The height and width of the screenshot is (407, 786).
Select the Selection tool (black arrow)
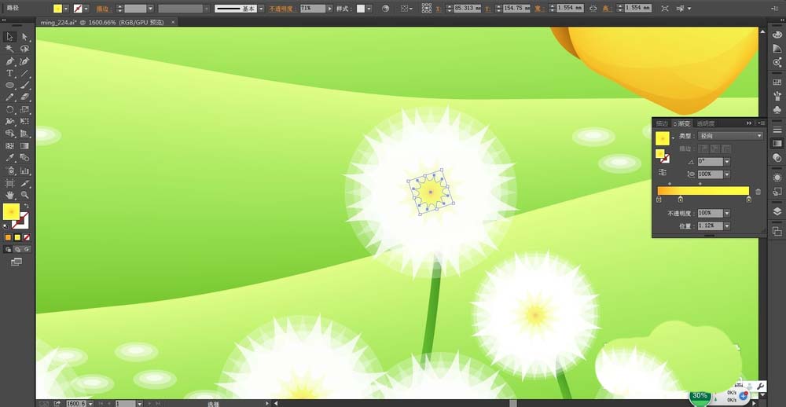point(9,37)
